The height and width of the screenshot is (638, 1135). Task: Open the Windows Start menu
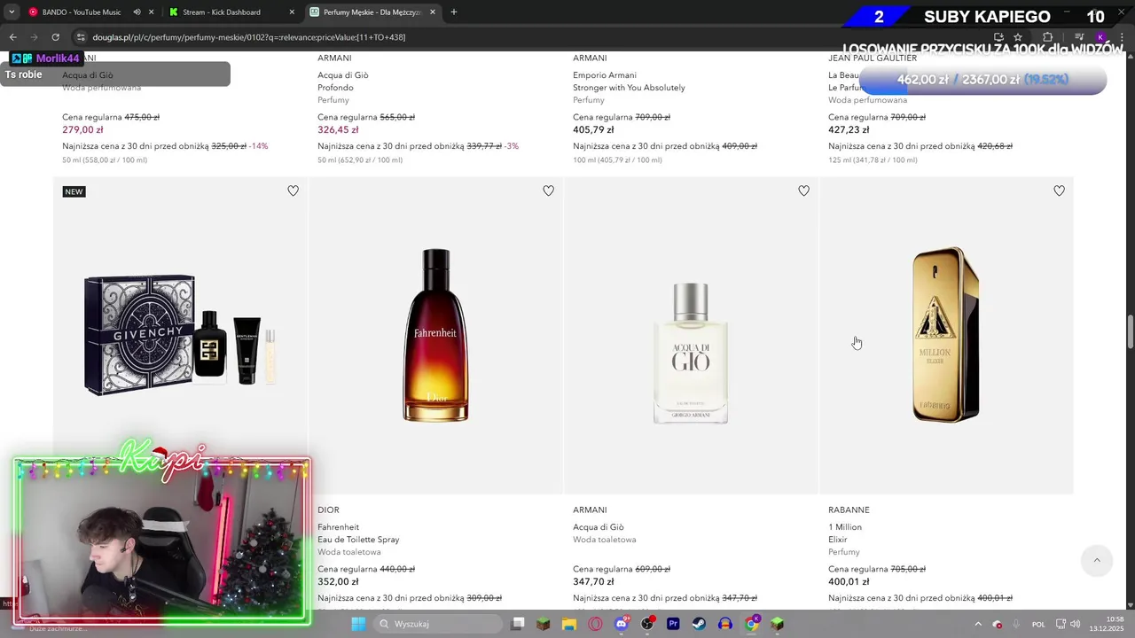point(358,624)
